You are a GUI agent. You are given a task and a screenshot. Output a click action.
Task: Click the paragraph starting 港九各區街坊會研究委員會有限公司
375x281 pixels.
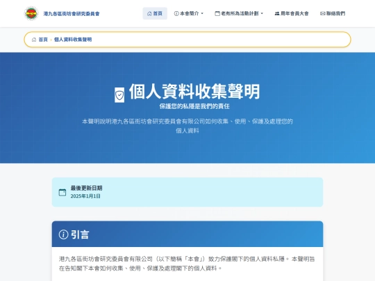[x=187, y=264]
